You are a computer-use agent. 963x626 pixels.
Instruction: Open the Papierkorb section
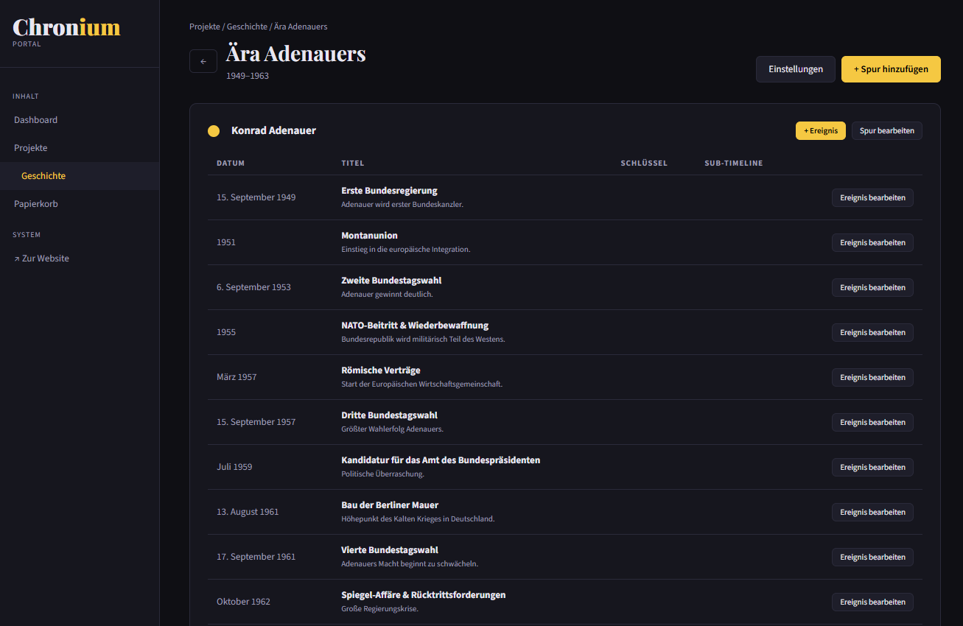[x=35, y=204]
